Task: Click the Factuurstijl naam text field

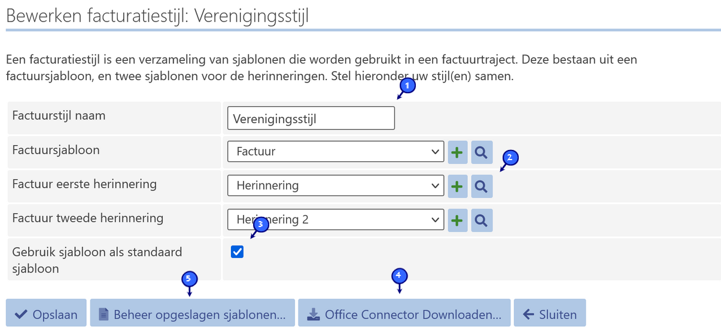Action: click(x=311, y=118)
